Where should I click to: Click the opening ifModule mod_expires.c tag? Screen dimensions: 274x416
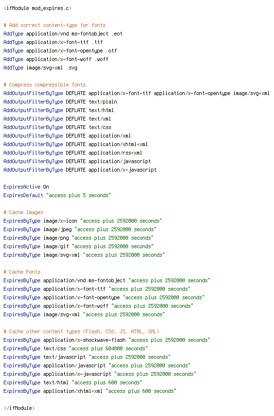(38, 8)
